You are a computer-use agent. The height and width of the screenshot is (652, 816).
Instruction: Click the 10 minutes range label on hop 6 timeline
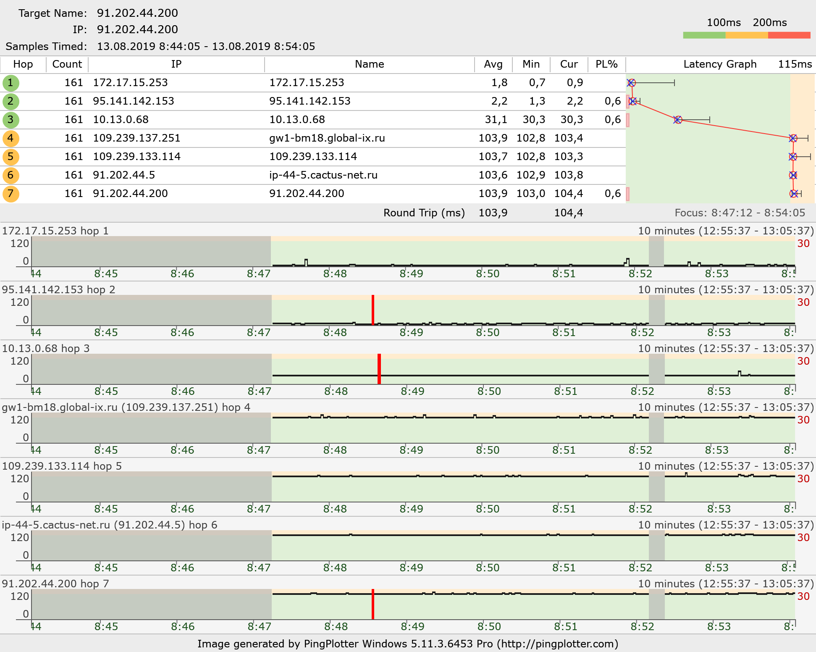[x=726, y=525]
